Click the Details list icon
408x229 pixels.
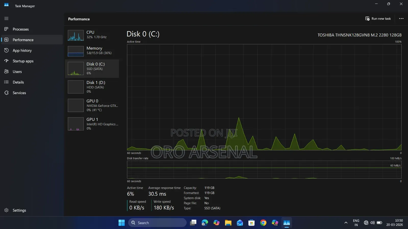coord(6,82)
